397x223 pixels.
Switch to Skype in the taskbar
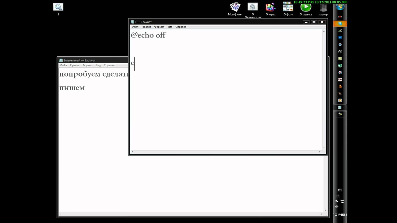coord(340,24)
